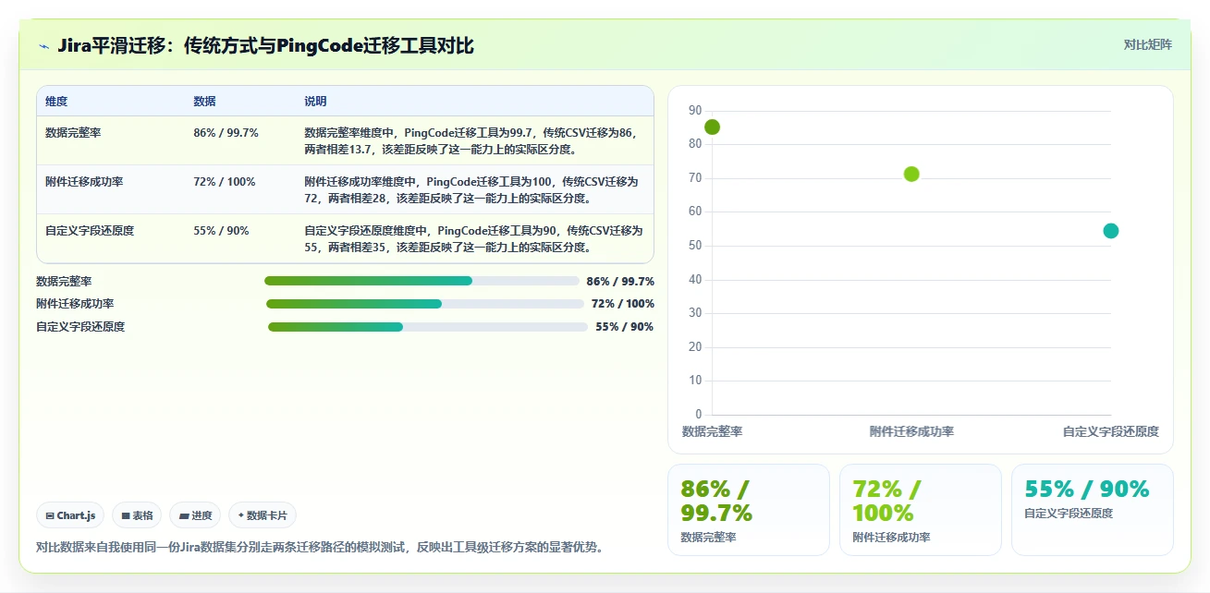The height and width of the screenshot is (593, 1210).
Task: Click the description mentioning 两者相差35
Action: pyautogui.click(x=474, y=238)
